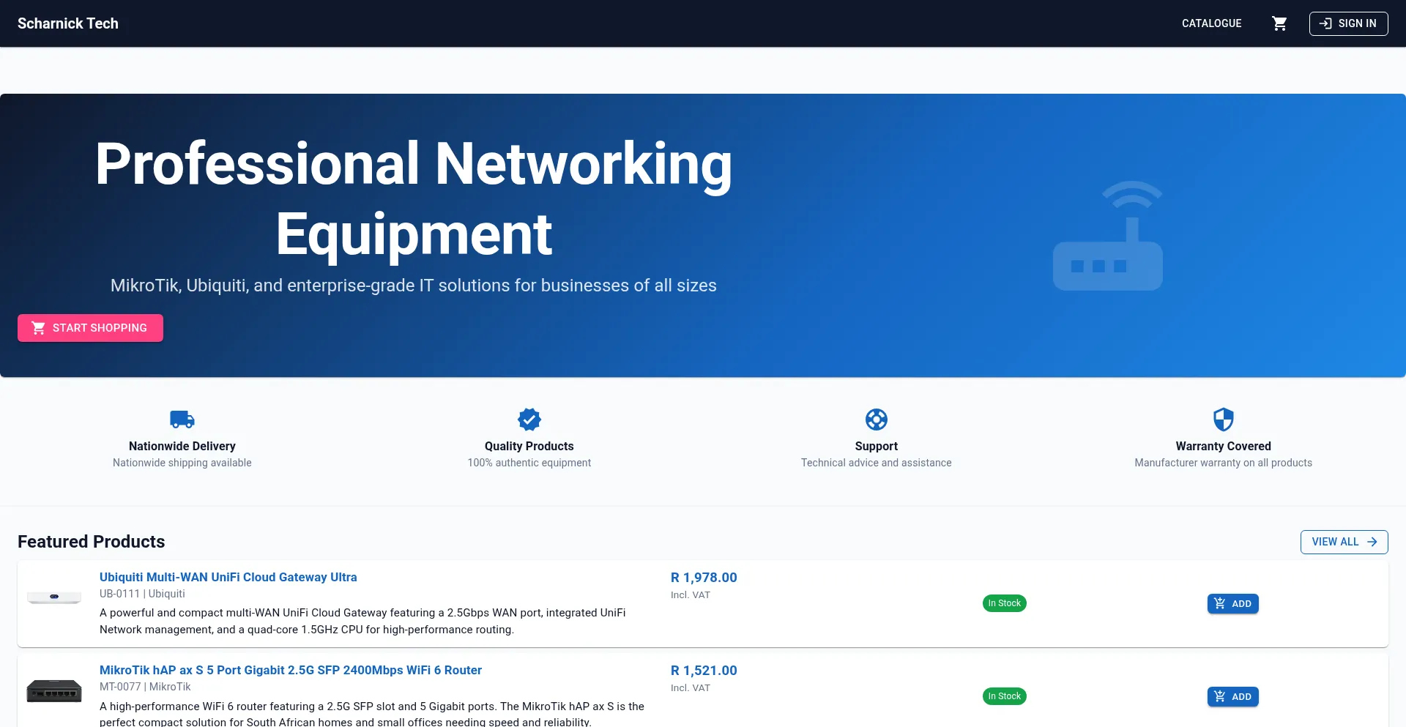Click the large router illustration in banner
The height and width of the screenshot is (727, 1406).
point(1108,236)
